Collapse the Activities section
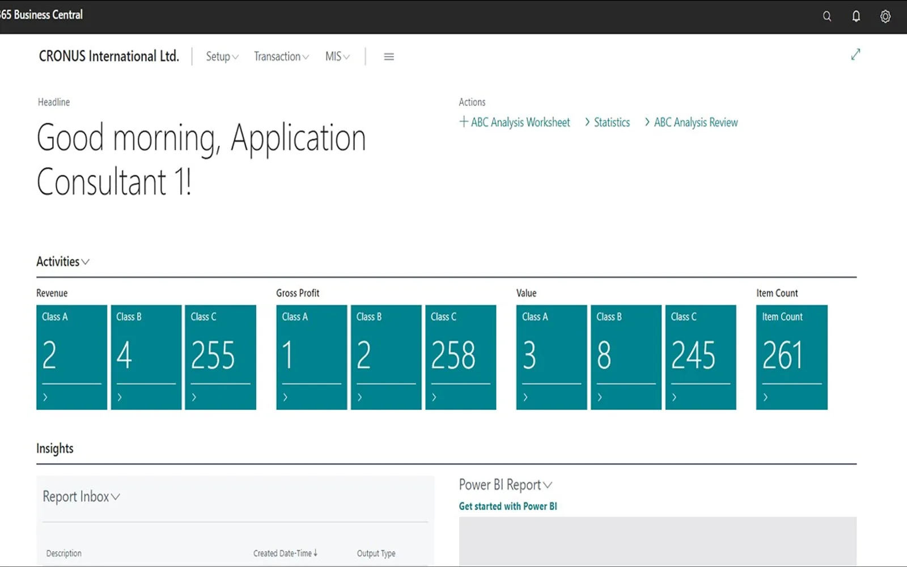 coord(63,261)
